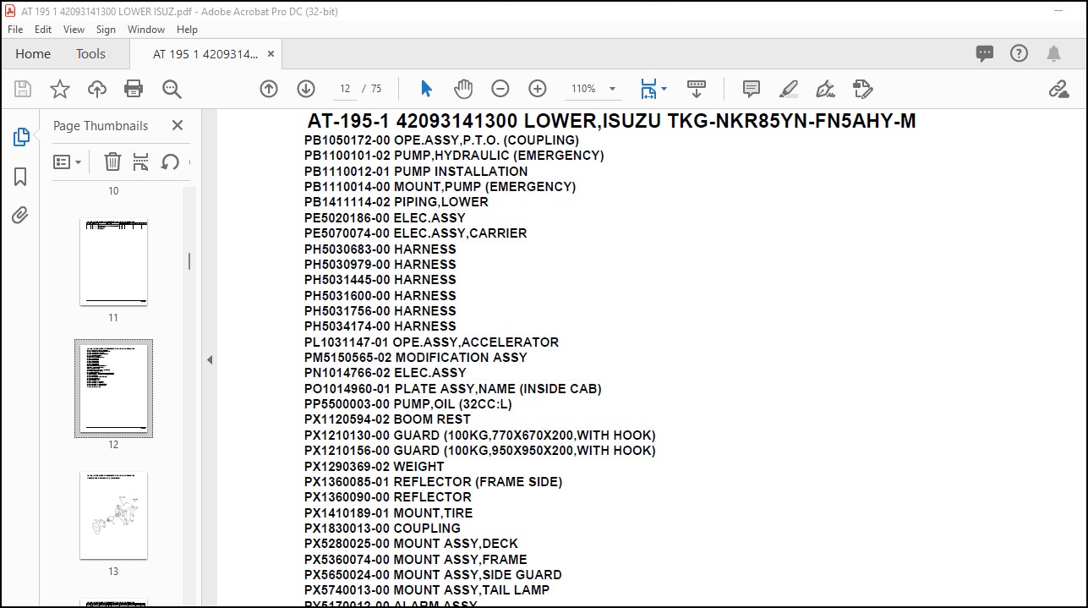Select the page 11 thumbnail
The width and height of the screenshot is (1088, 608).
click(113, 262)
